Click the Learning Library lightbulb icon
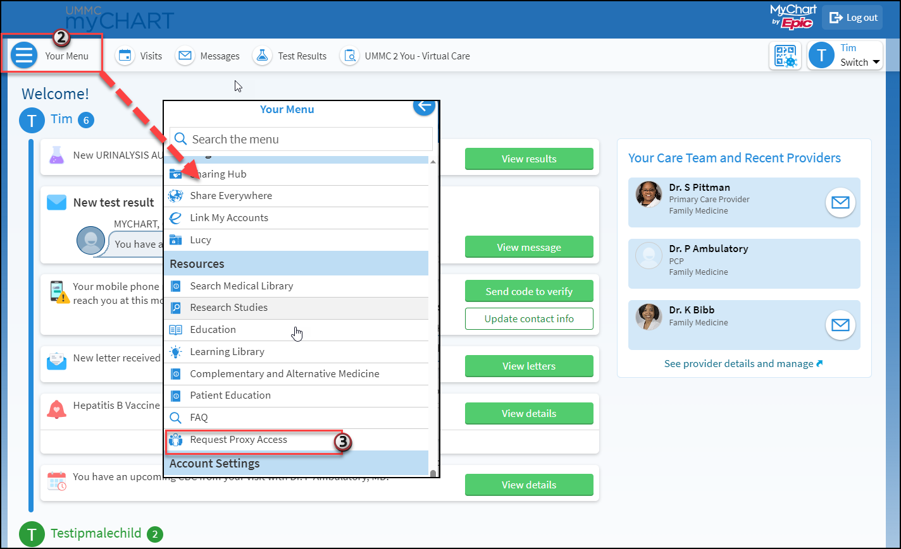 coord(176,352)
